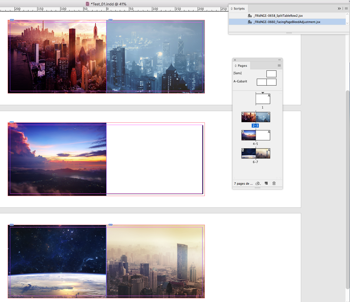
Task: Delete the selected spread via trash icon
Action: pyautogui.click(x=274, y=183)
